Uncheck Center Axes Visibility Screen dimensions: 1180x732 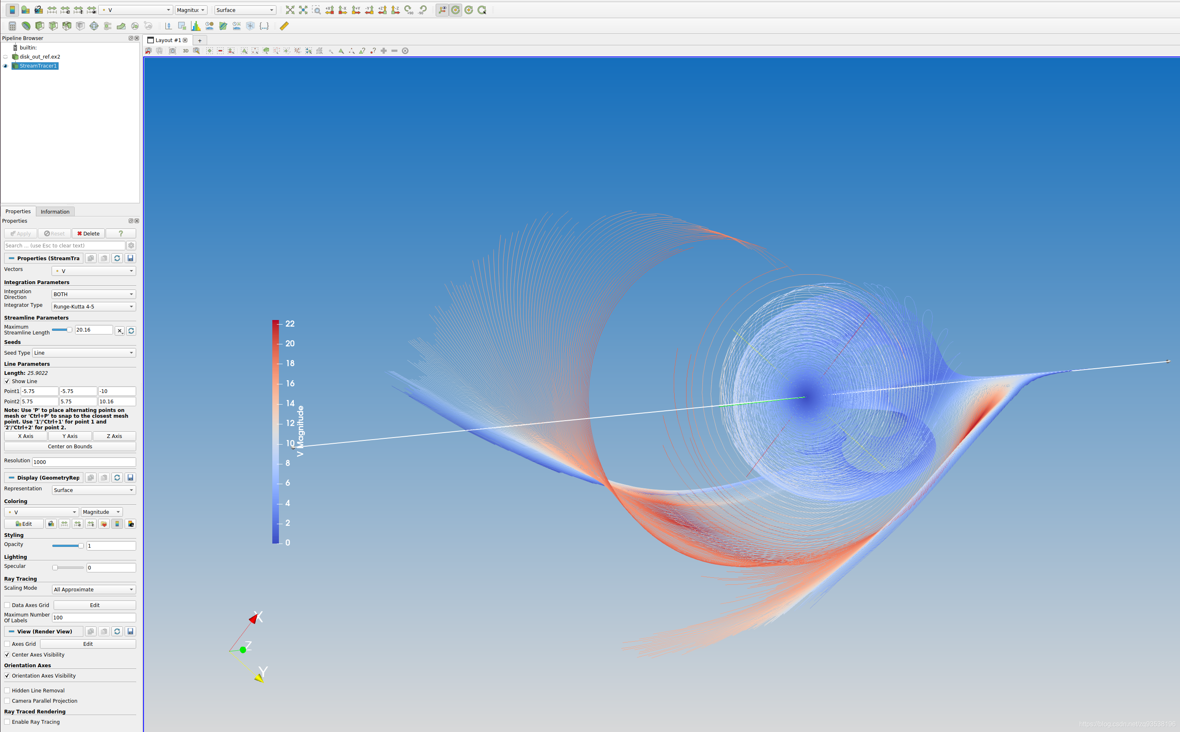pyautogui.click(x=7, y=654)
